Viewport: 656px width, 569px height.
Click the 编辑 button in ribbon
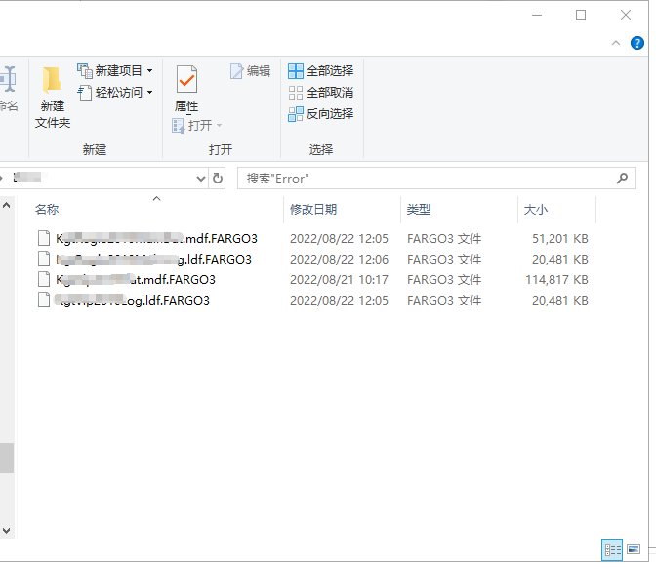[x=250, y=71]
